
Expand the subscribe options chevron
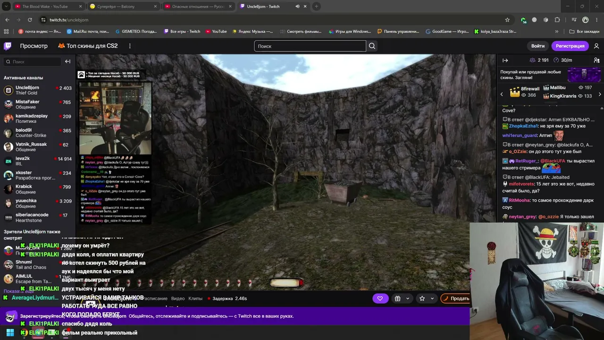pyautogui.click(x=432, y=298)
